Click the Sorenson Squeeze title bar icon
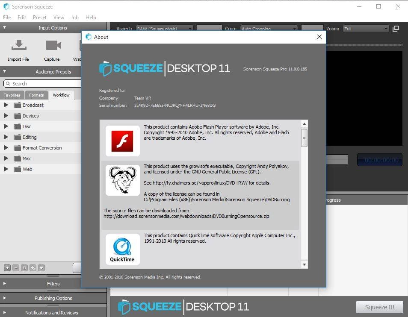This screenshot has height=317, width=408. [x=6, y=6]
